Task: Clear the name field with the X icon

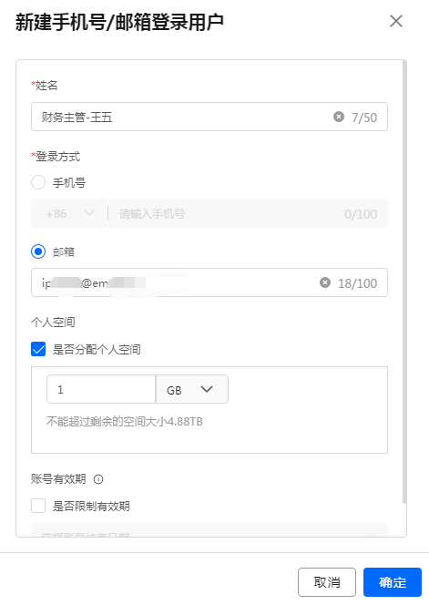Action: [338, 117]
